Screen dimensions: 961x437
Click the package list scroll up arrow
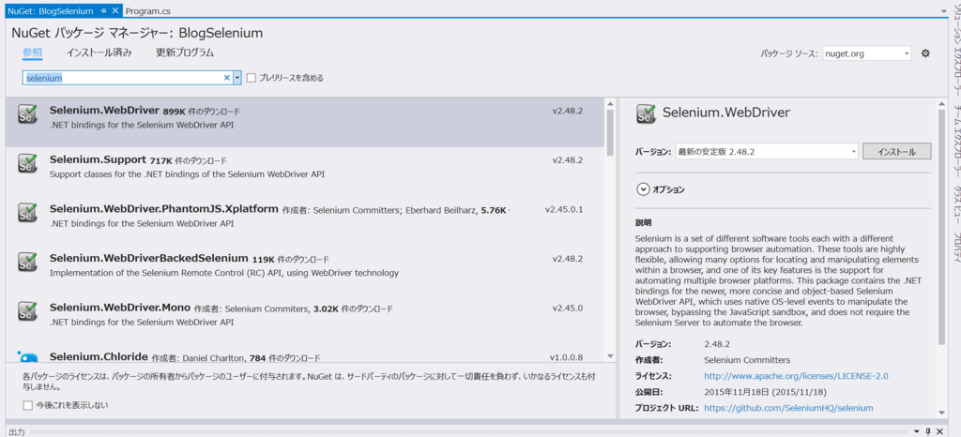[610, 103]
